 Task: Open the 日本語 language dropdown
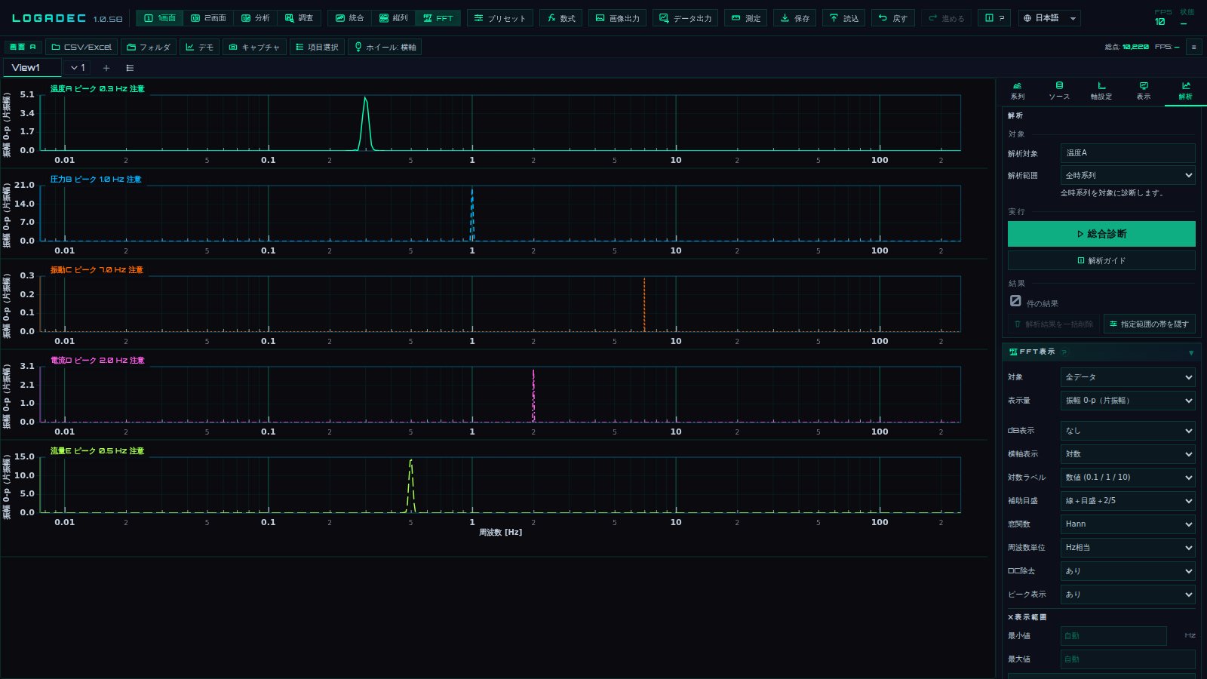(x=1049, y=18)
